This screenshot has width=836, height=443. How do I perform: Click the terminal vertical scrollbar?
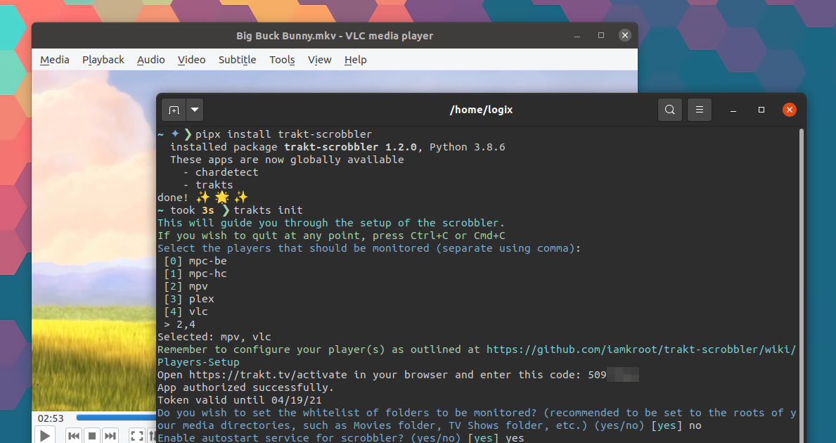coord(802,285)
